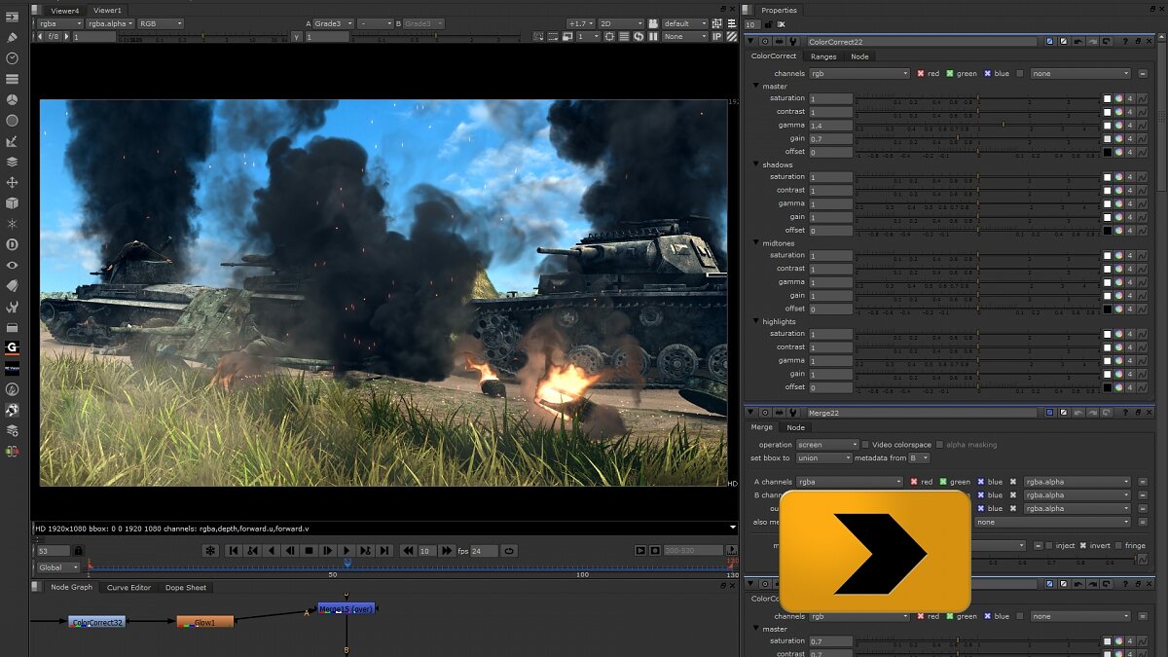Open color wheel for master saturation
1168x657 pixels.
pyautogui.click(x=1119, y=99)
